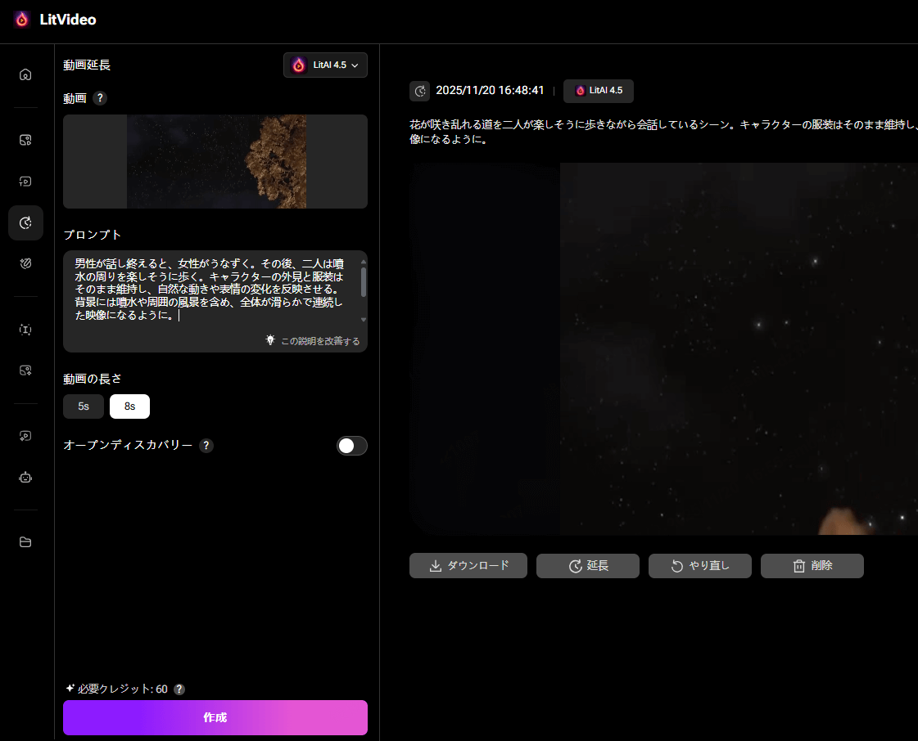
Task: Select the image-to-video tool in the sidebar
Action: (x=25, y=139)
